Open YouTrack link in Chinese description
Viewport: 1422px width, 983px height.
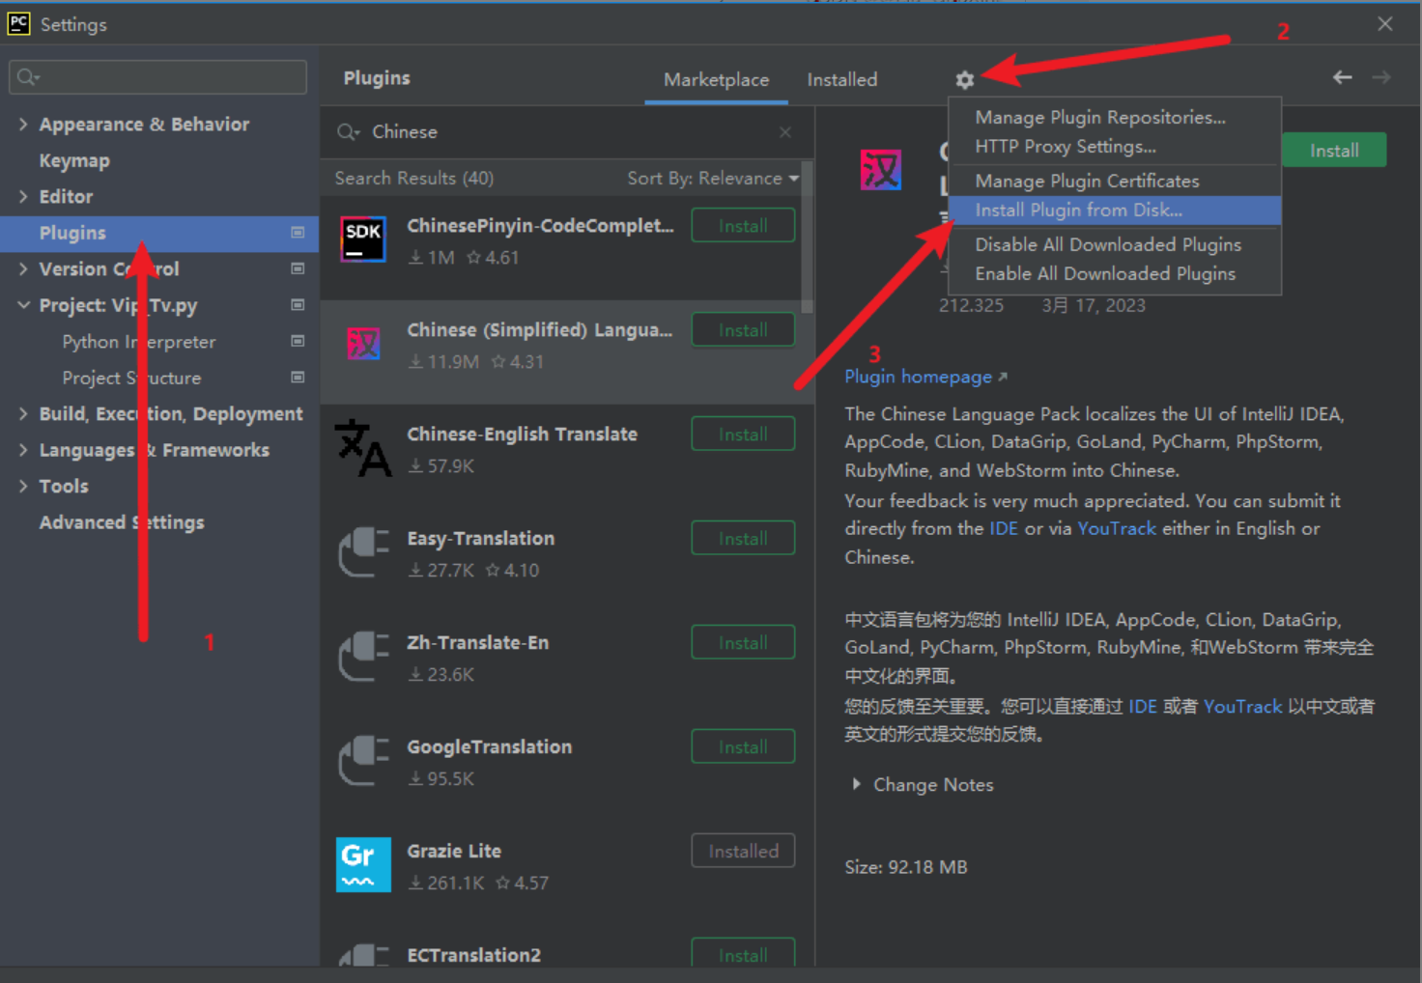click(1243, 706)
